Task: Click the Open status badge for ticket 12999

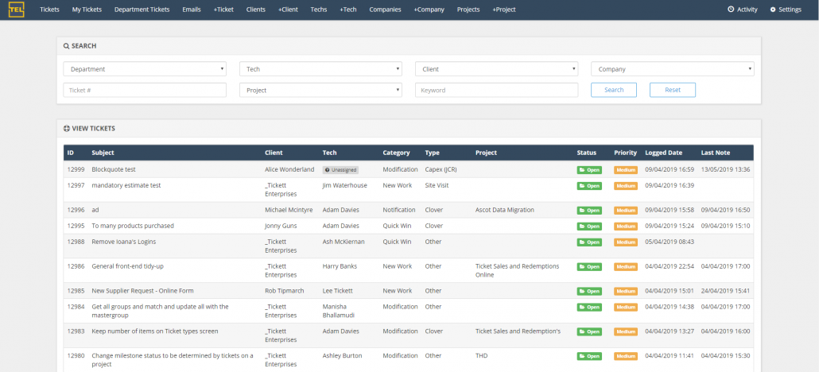Action: click(x=589, y=170)
